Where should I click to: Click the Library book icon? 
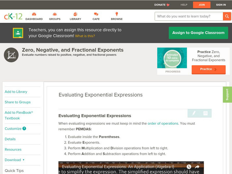coord(75,13)
